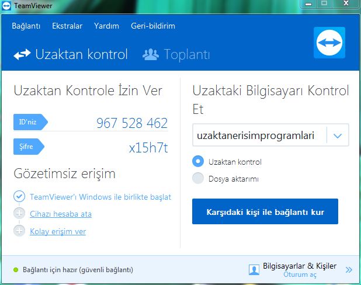Click the password x15h7t
This screenshot has width=361, height=285.
point(148,148)
